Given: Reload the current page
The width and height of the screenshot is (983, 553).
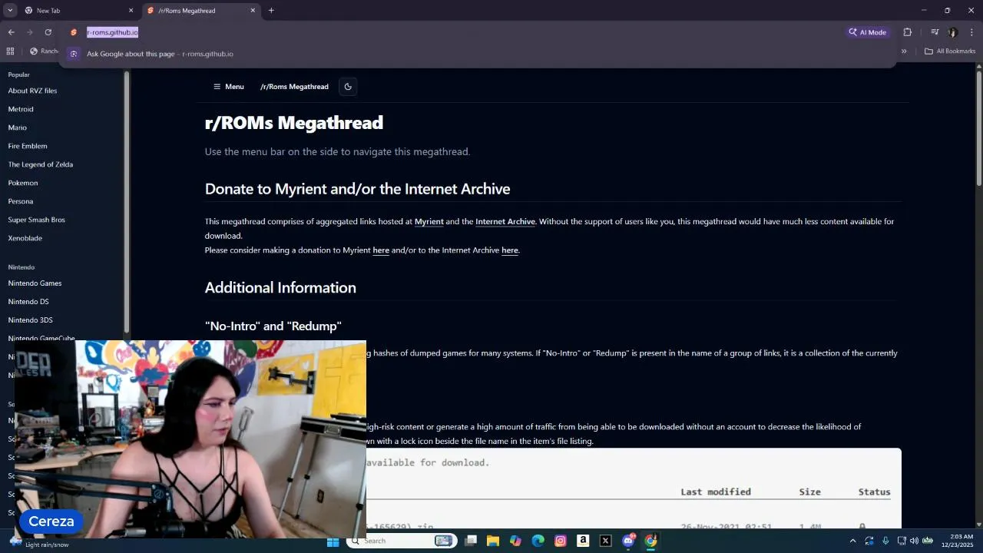Looking at the screenshot, I should click(x=48, y=32).
